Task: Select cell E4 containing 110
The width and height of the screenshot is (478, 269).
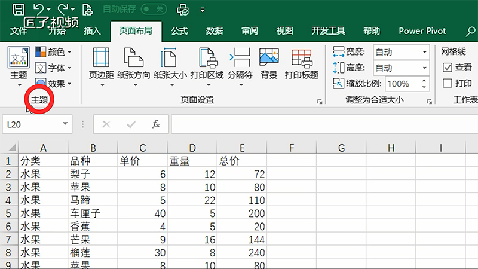Action: coord(242,199)
